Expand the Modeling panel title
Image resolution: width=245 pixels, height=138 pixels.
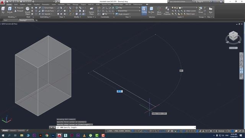[12, 17]
